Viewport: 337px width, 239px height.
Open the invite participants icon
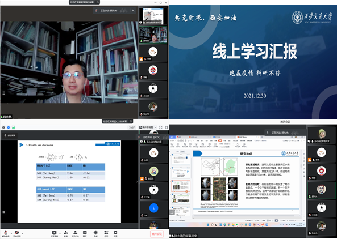[66, 233]
